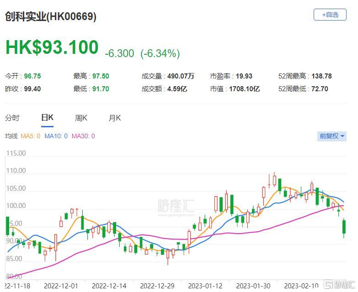The image size is (358, 292).
Task: Open the 月K monthly chart tab
Action: click(x=115, y=118)
